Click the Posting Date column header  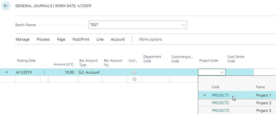coord(26,61)
